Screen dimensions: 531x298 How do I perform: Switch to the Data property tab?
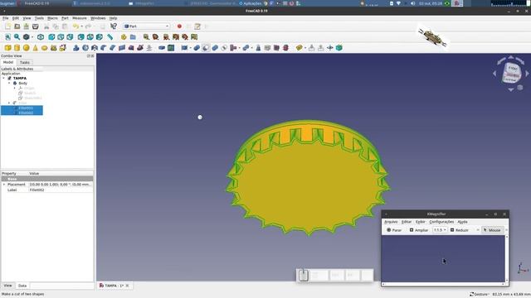(x=22, y=286)
